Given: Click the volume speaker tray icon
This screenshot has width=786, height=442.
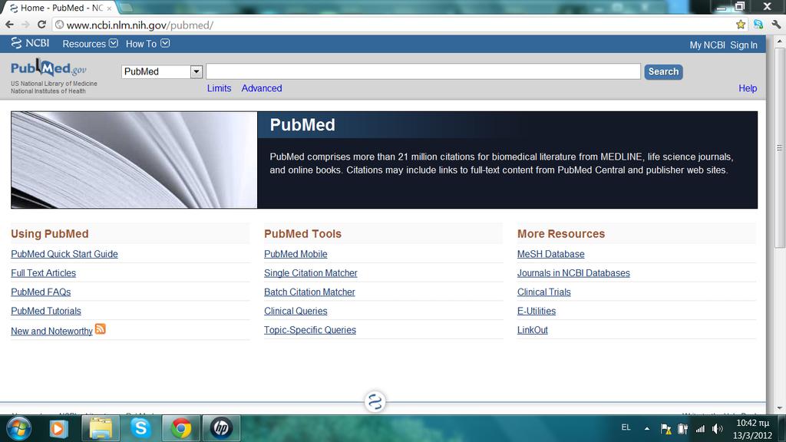Looking at the screenshot, I should coord(718,429).
